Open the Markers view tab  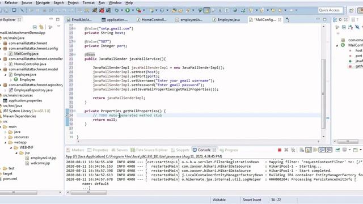(75, 150)
